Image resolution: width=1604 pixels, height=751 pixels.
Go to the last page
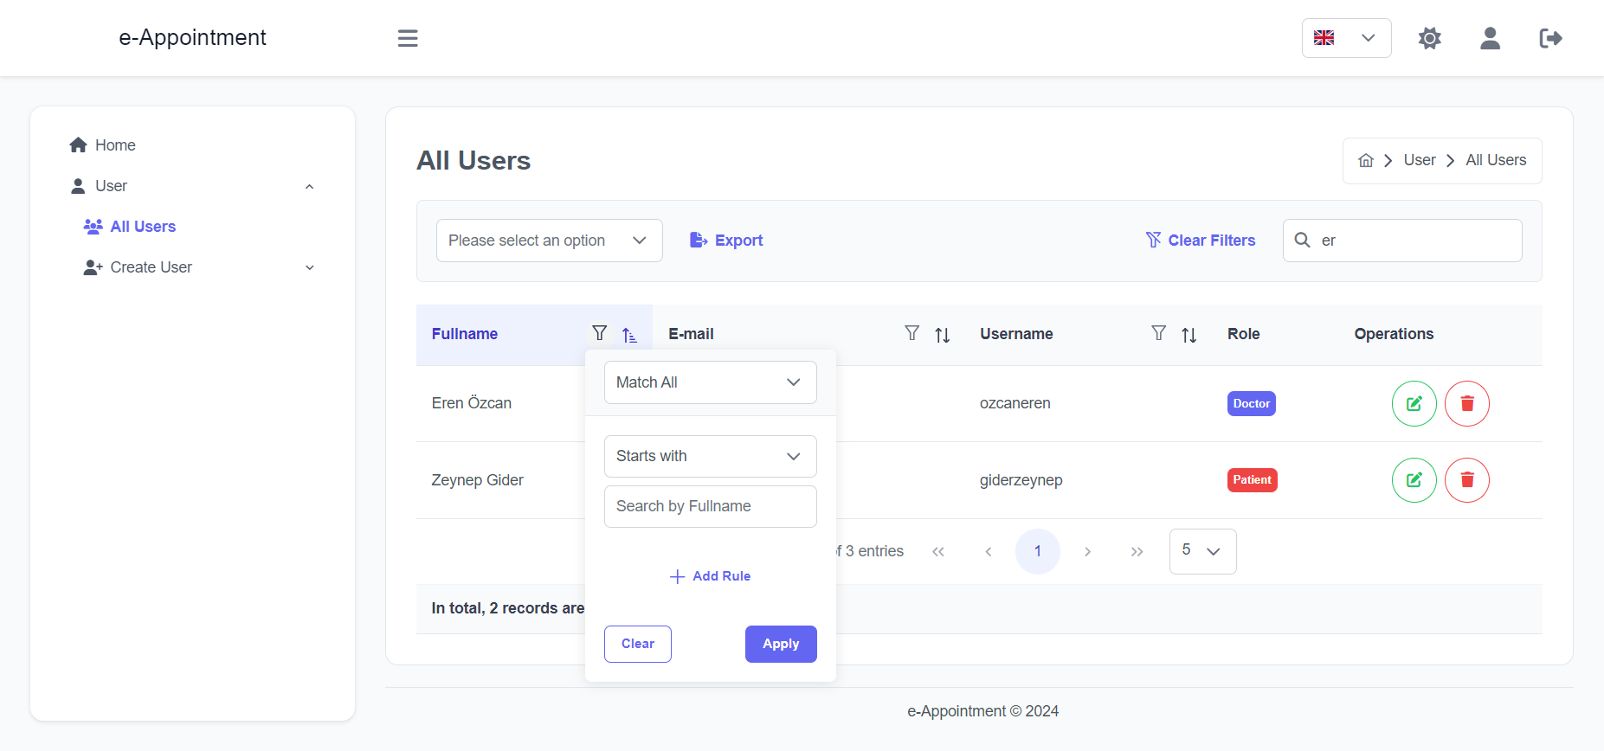tap(1137, 551)
